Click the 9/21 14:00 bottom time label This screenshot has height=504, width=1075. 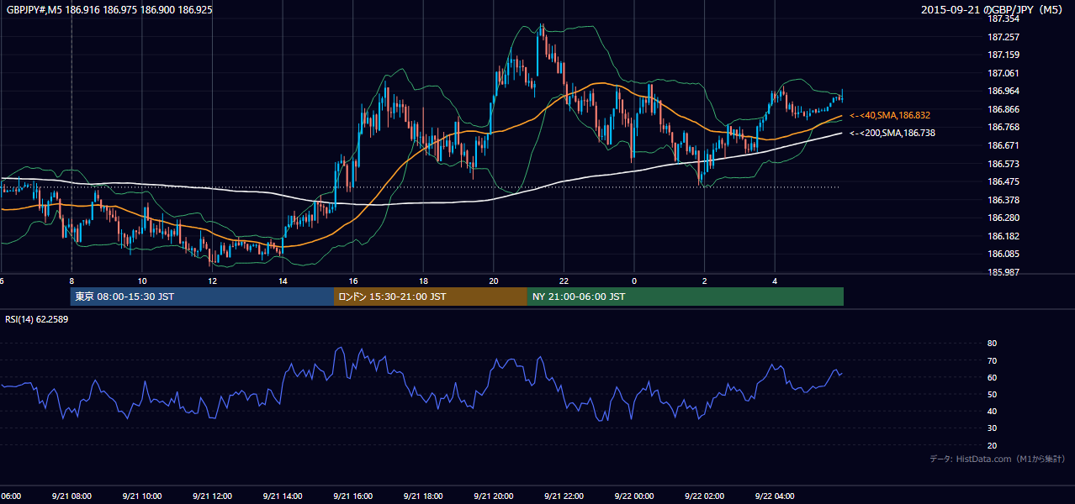click(283, 496)
